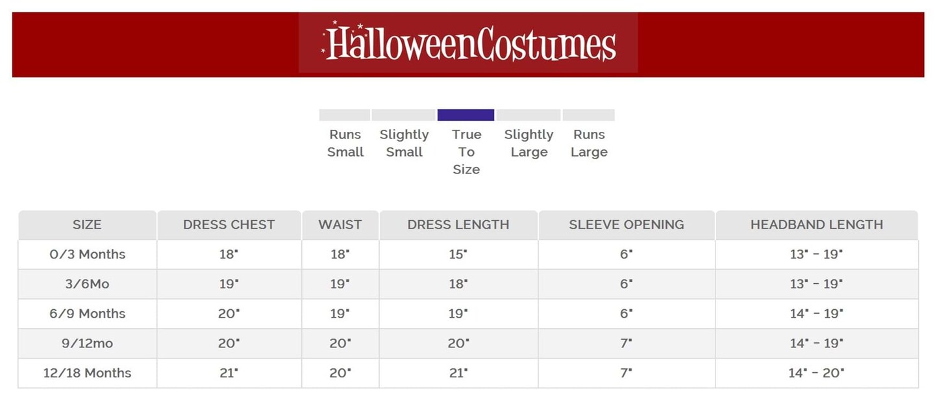Click the DRESS LENGTH column header
Viewport: 935px width, 406px height.
(458, 225)
